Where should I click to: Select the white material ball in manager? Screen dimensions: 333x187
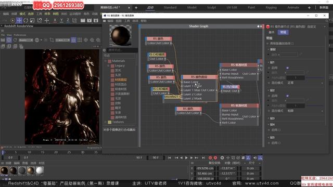tap(40, 171)
